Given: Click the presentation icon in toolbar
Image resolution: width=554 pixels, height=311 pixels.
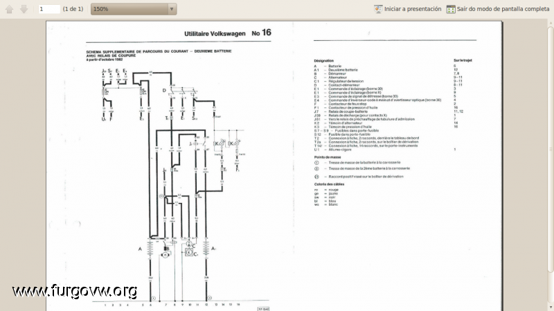Looking at the screenshot, I should (x=378, y=9).
